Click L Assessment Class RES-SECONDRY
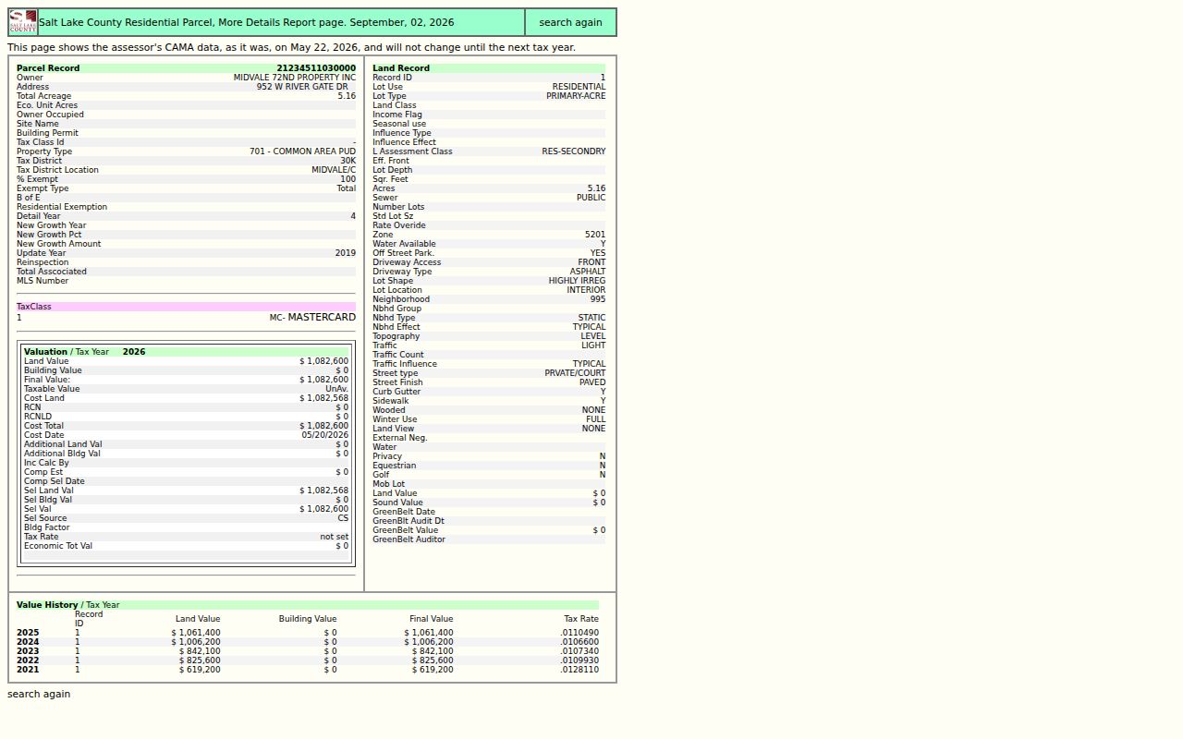The height and width of the screenshot is (739, 1183). [x=574, y=151]
